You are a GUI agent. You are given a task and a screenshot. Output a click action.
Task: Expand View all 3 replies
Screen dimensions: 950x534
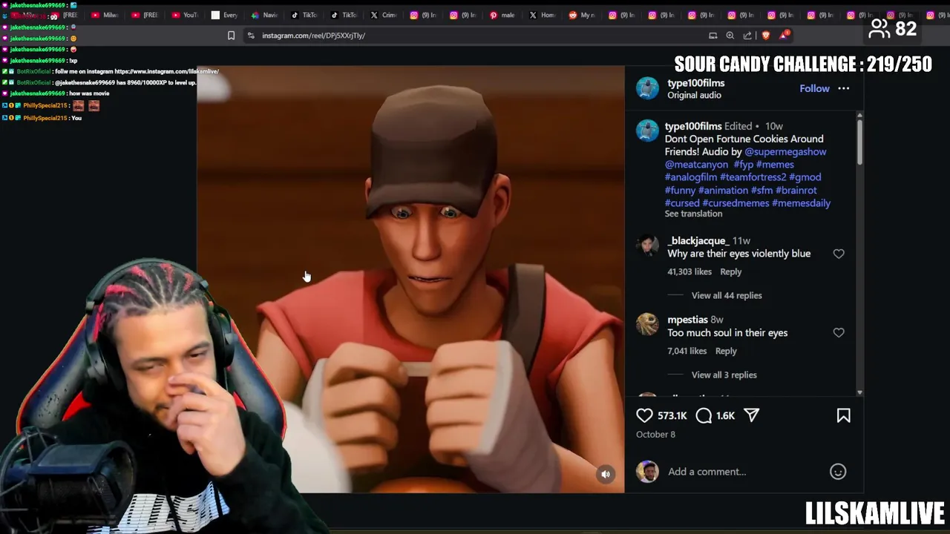click(724, 375)
